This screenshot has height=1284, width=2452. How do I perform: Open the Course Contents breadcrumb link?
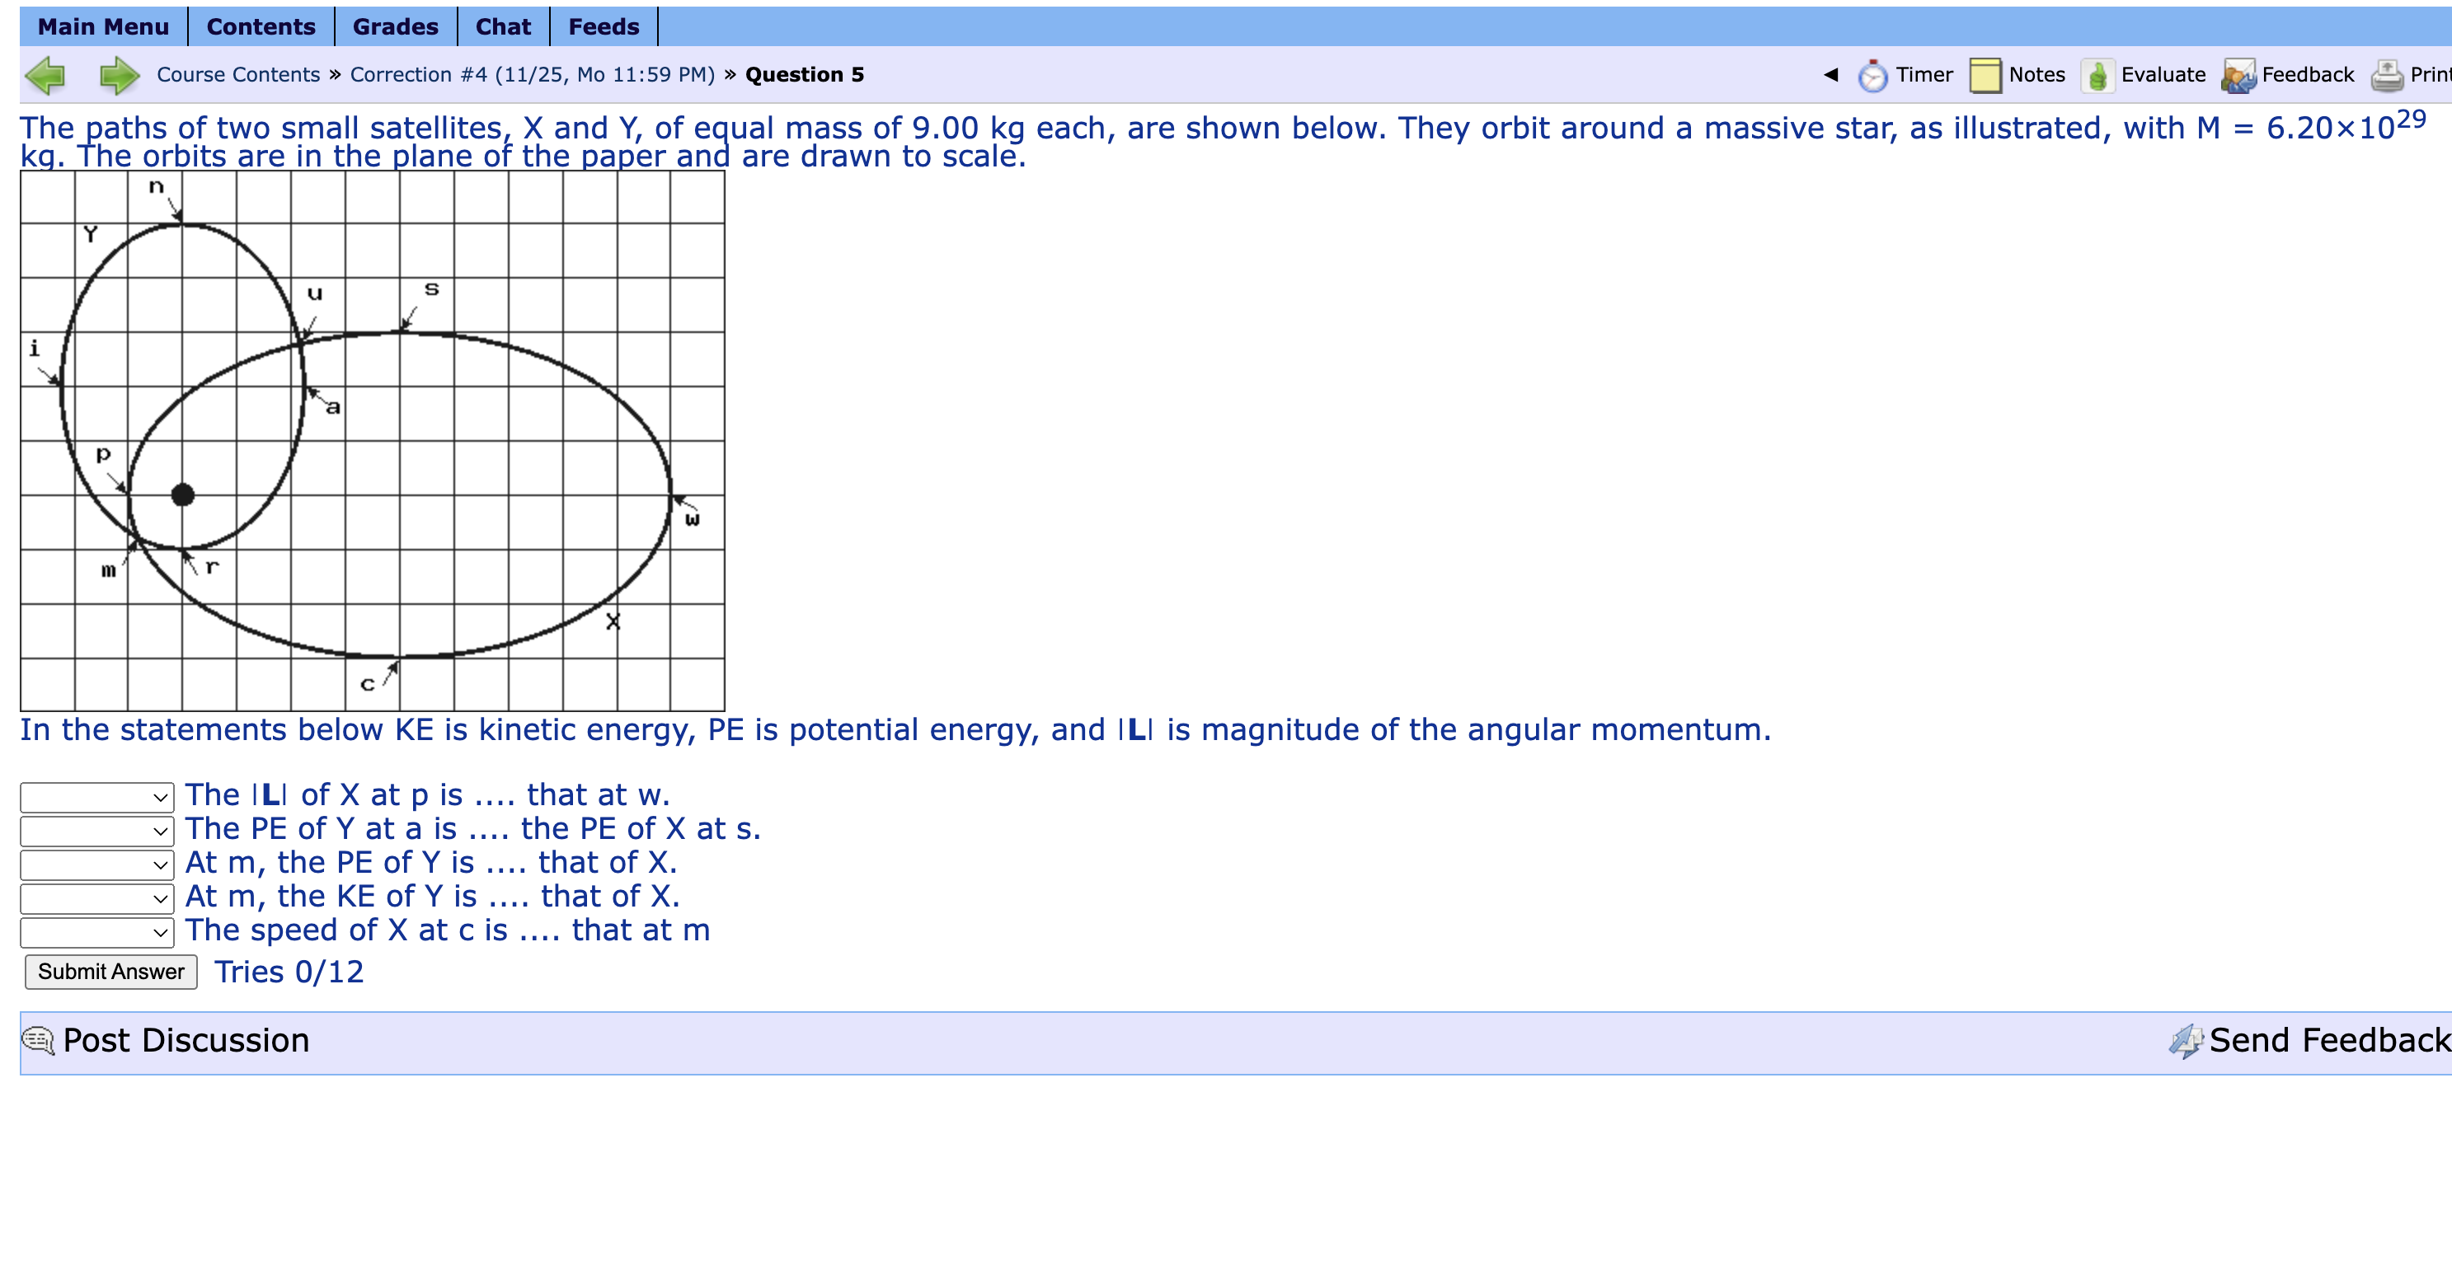point(237,74)
